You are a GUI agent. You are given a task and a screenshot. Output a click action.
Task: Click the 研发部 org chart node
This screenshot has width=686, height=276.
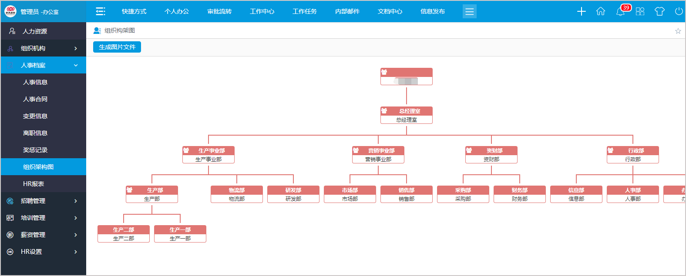click(293, 194)
